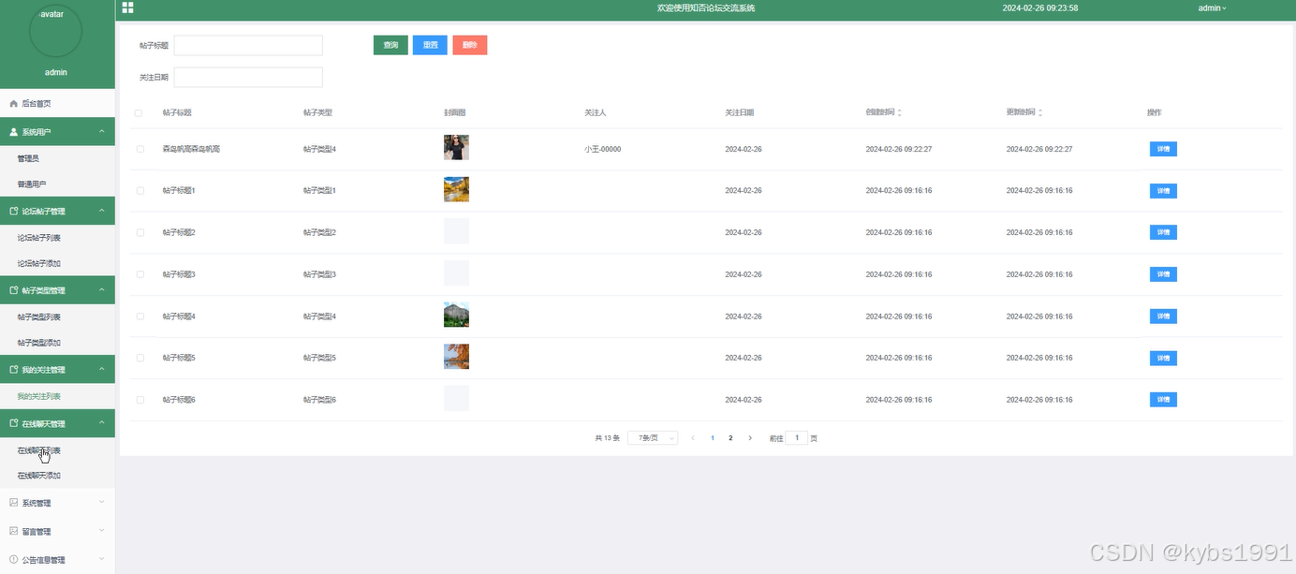Viewport: 1296px width, 574px height.
Task: Click the 关注日期 input field
Action: pyautogui.click(x=248, y=77)
